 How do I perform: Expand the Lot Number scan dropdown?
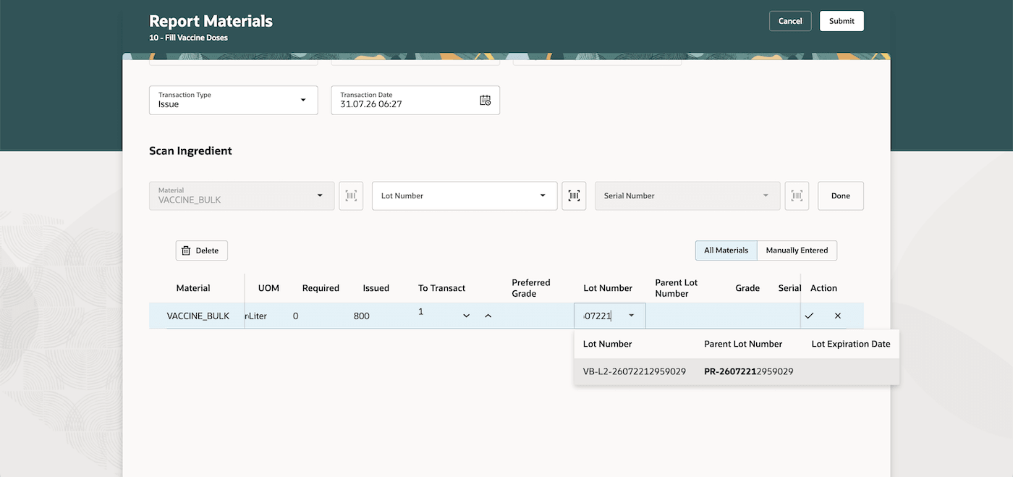(x=543, y=195)
